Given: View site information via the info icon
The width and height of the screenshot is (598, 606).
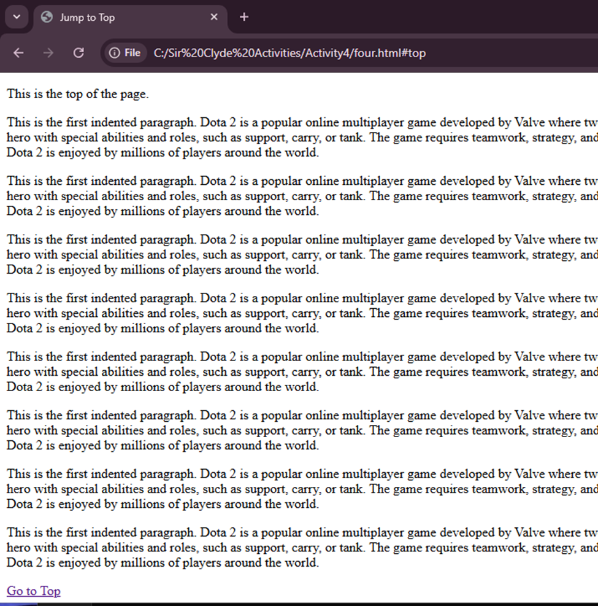Looking at the screenshot, I should tap(114, 53).
